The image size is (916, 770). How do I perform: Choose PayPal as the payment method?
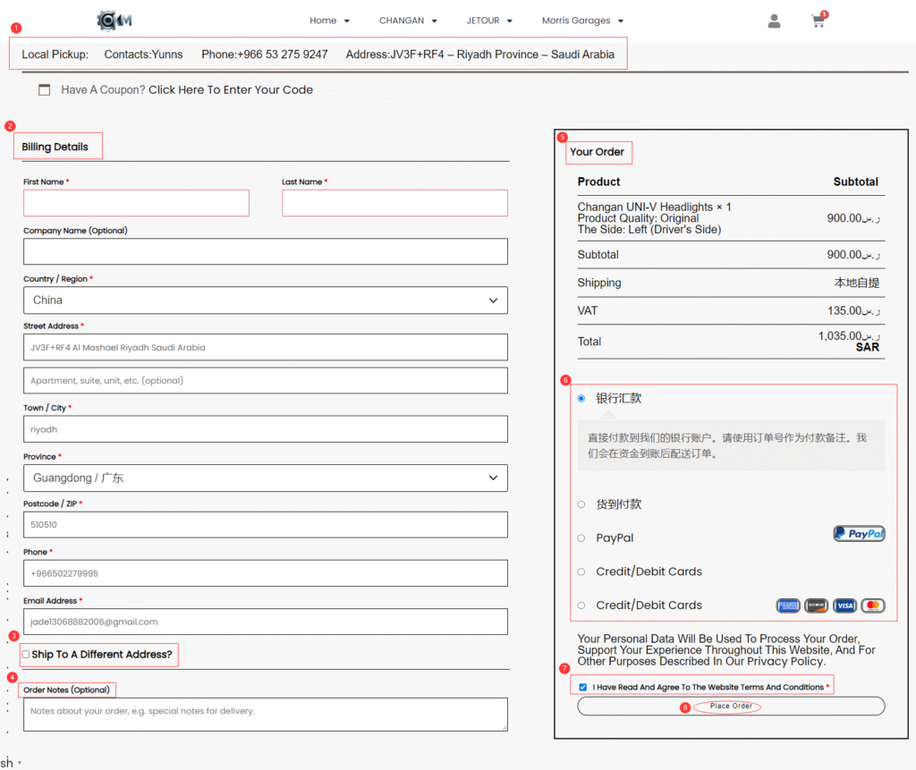tap(581, 538)
